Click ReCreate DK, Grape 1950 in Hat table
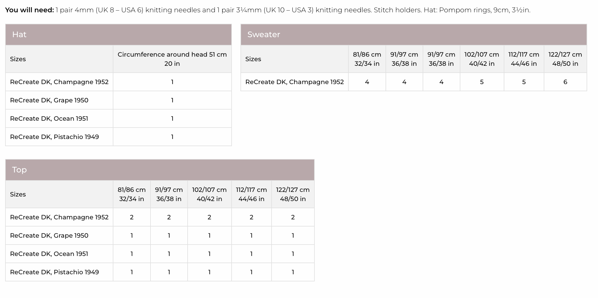The height and width of the screenshot is (298, 598). click(49, 100)
